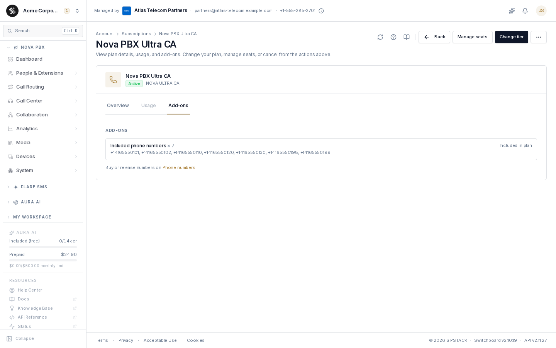Open API Reference resource link
This screenshot has height=348, width=556.
click(x=43, y=317)
